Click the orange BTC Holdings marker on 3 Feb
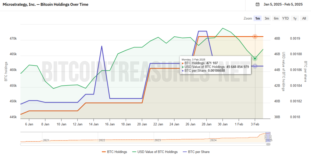Image resolution: width=311 pixels, height=160 pixels. 255,37
